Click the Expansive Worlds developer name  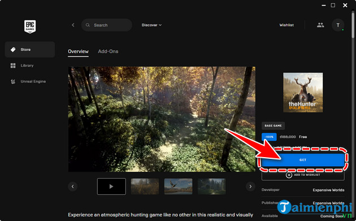tap(328, 190)
